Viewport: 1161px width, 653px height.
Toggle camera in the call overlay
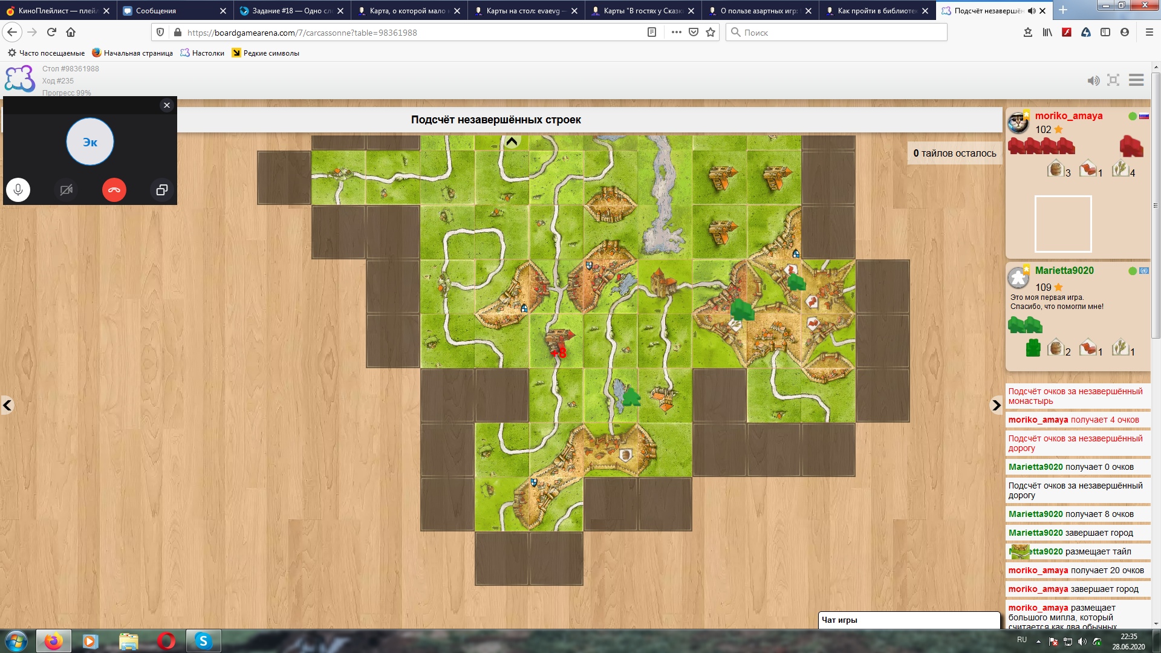click(x=67, y=190)
